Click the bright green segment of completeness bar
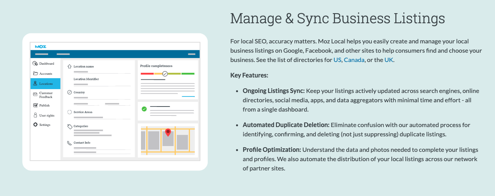 pos(188,74)
